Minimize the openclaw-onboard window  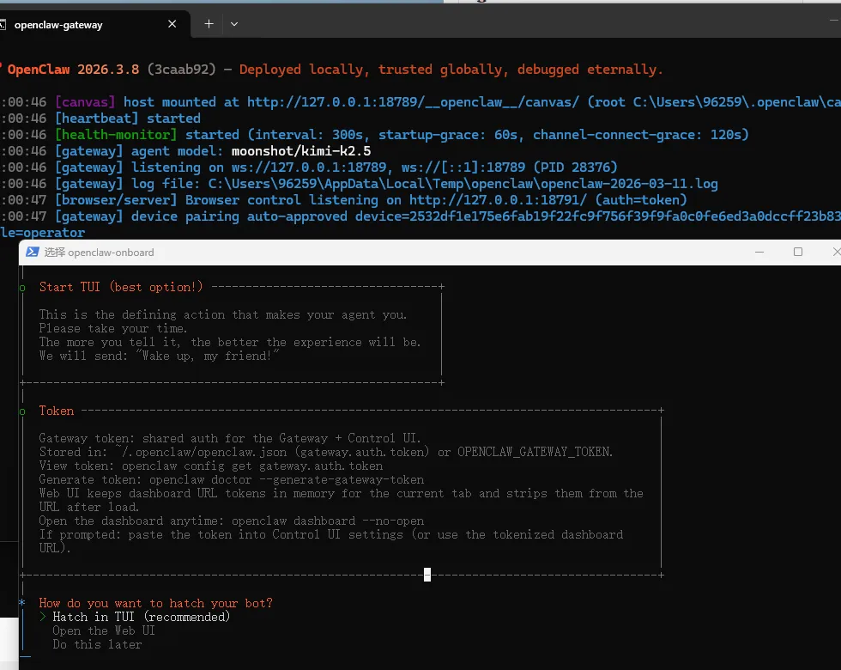[x=759, y=252]
